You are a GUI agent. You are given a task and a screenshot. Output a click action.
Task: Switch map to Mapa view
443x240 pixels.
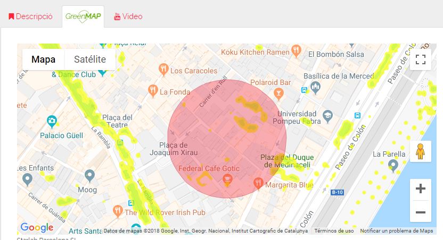(44, 59)
